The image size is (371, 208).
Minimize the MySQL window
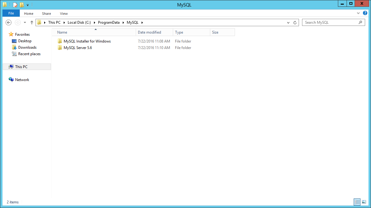pyautogui.click(x=342, y=3)
